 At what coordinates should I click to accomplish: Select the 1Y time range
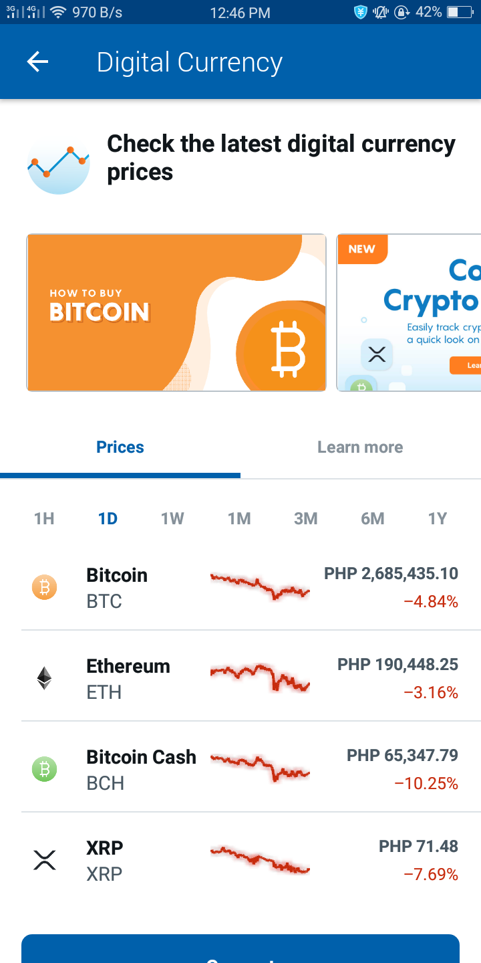[x=438, y=518]
